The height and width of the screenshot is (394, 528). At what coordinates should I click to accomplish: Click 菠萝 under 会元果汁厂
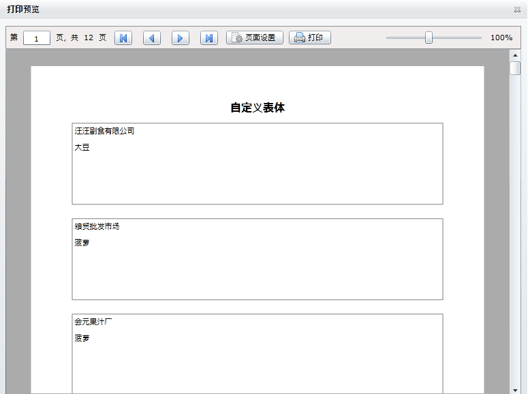tap(82, 338)
